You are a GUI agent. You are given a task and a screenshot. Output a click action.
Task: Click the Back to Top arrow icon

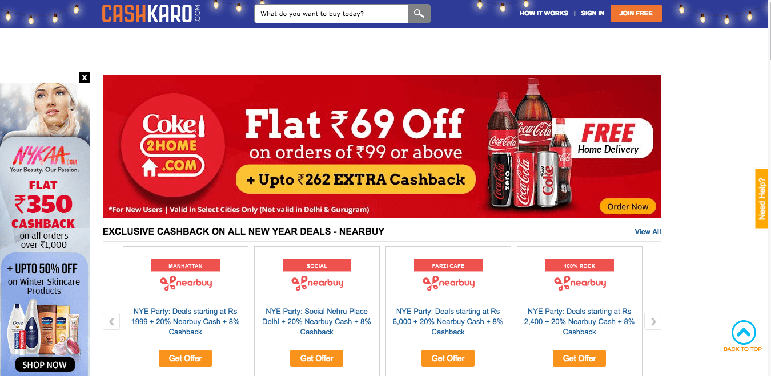coord(744,333)
